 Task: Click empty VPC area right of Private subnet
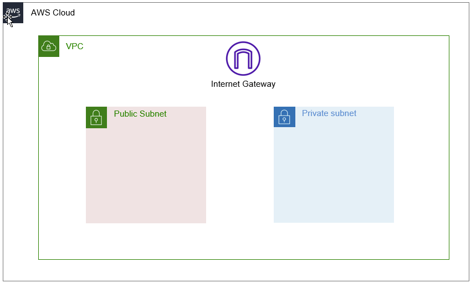pos(422,165)
